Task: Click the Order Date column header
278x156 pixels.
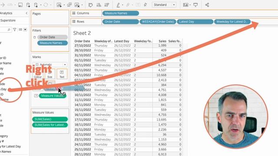Action: pyautogui.click(x=82, y=41)
